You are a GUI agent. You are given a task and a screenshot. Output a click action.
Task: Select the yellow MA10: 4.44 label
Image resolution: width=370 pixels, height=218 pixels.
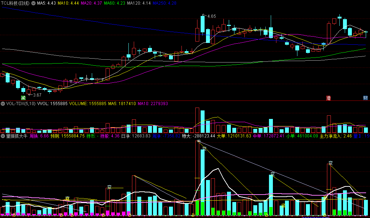[x=68, y=3]
